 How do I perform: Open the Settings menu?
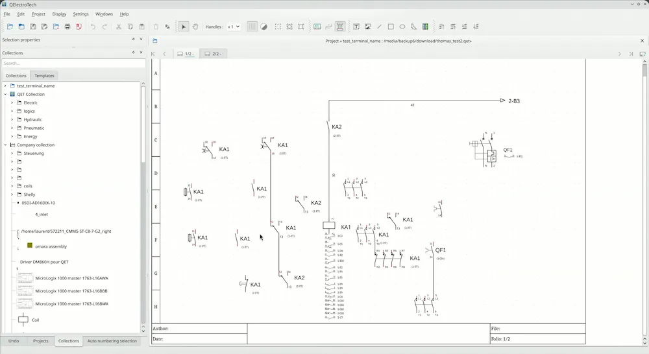click(80, 14)
